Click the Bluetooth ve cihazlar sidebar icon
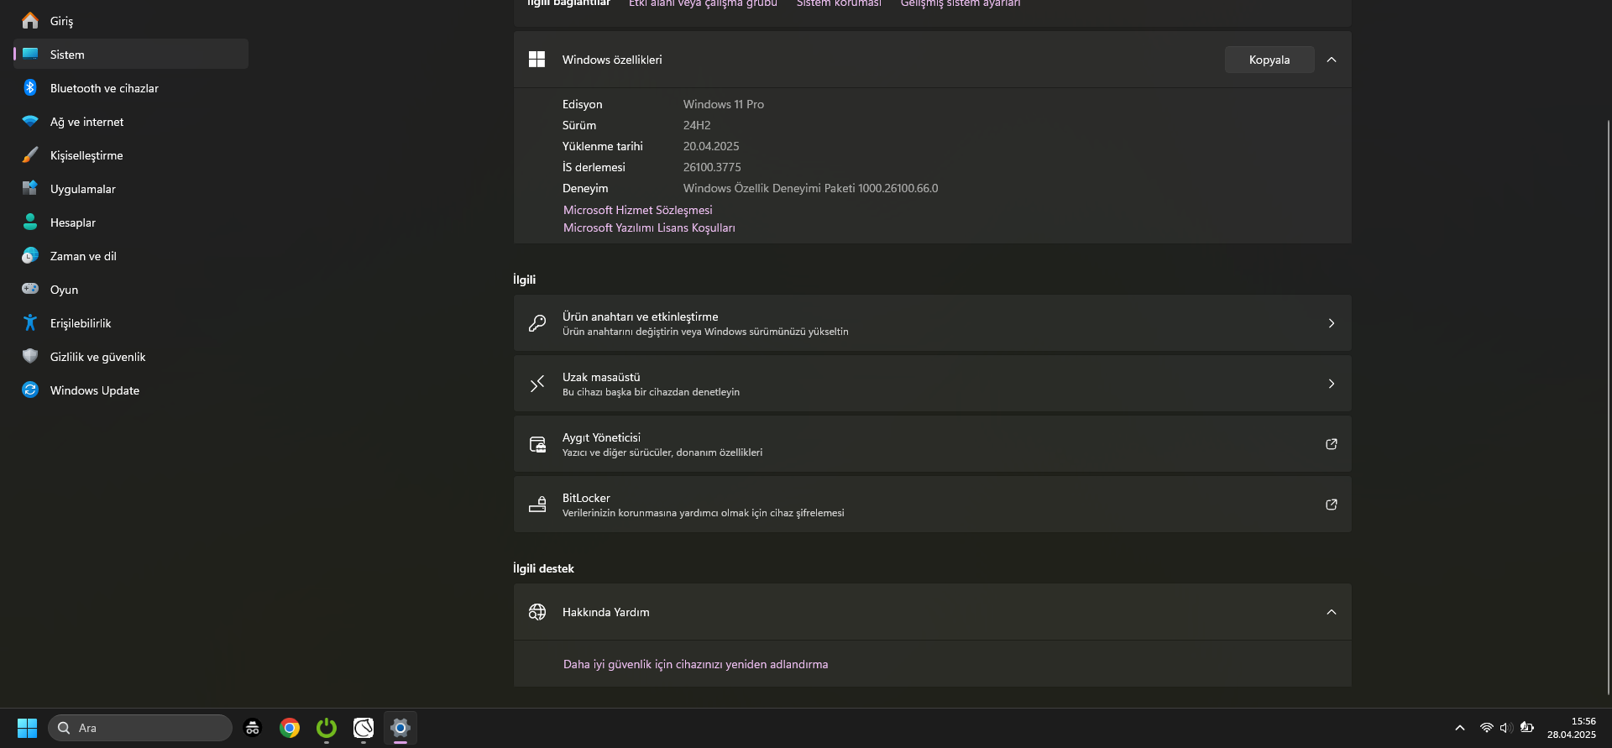1612x748 pixels. point(30,87)
